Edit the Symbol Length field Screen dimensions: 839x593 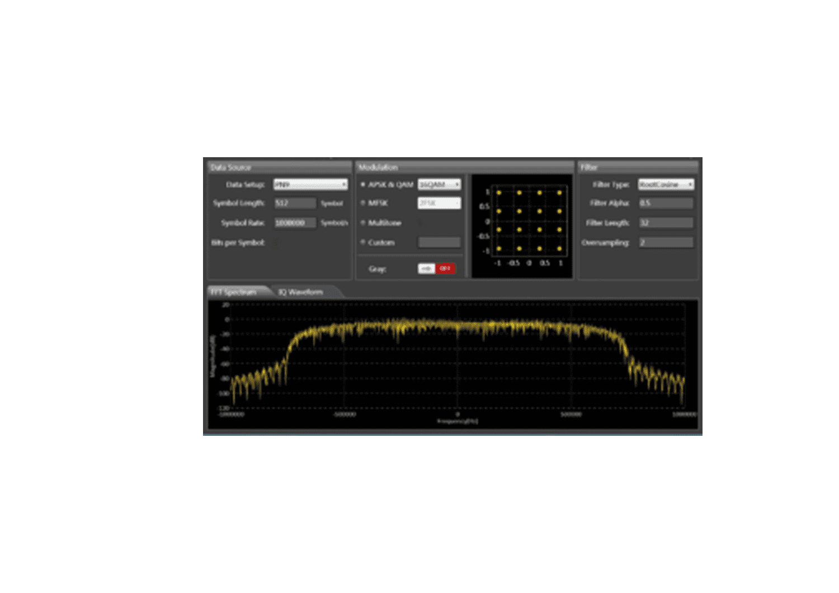295,203
